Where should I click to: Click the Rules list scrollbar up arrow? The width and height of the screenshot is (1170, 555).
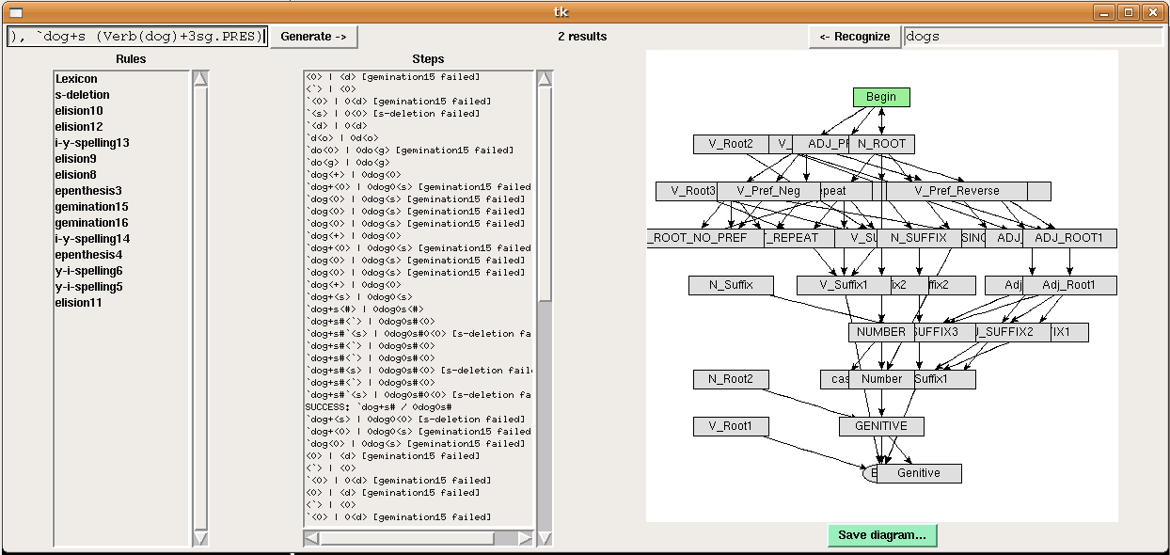(200, 79)
